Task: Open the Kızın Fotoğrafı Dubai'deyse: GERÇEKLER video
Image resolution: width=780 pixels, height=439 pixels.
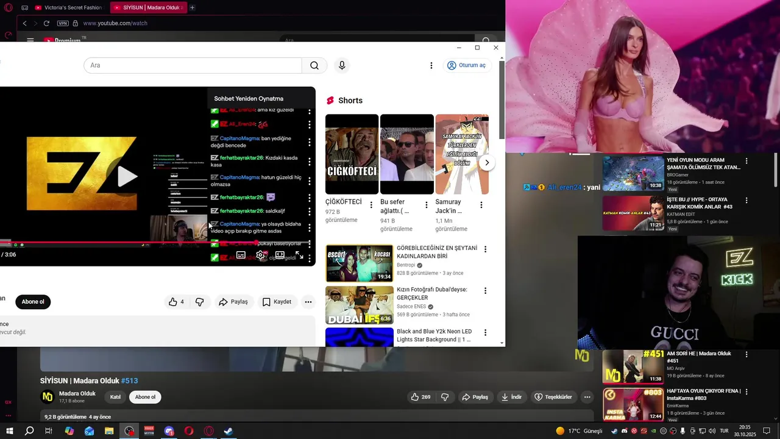Action: (360, 305)
